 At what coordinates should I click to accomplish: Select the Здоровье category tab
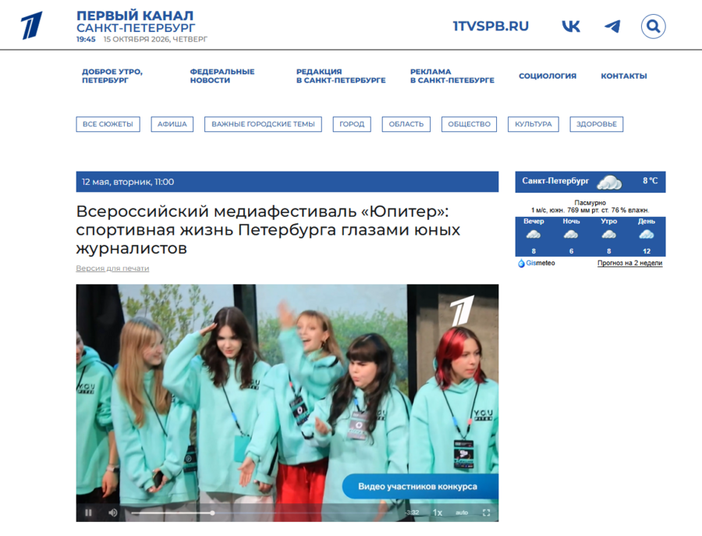point(597,124)
